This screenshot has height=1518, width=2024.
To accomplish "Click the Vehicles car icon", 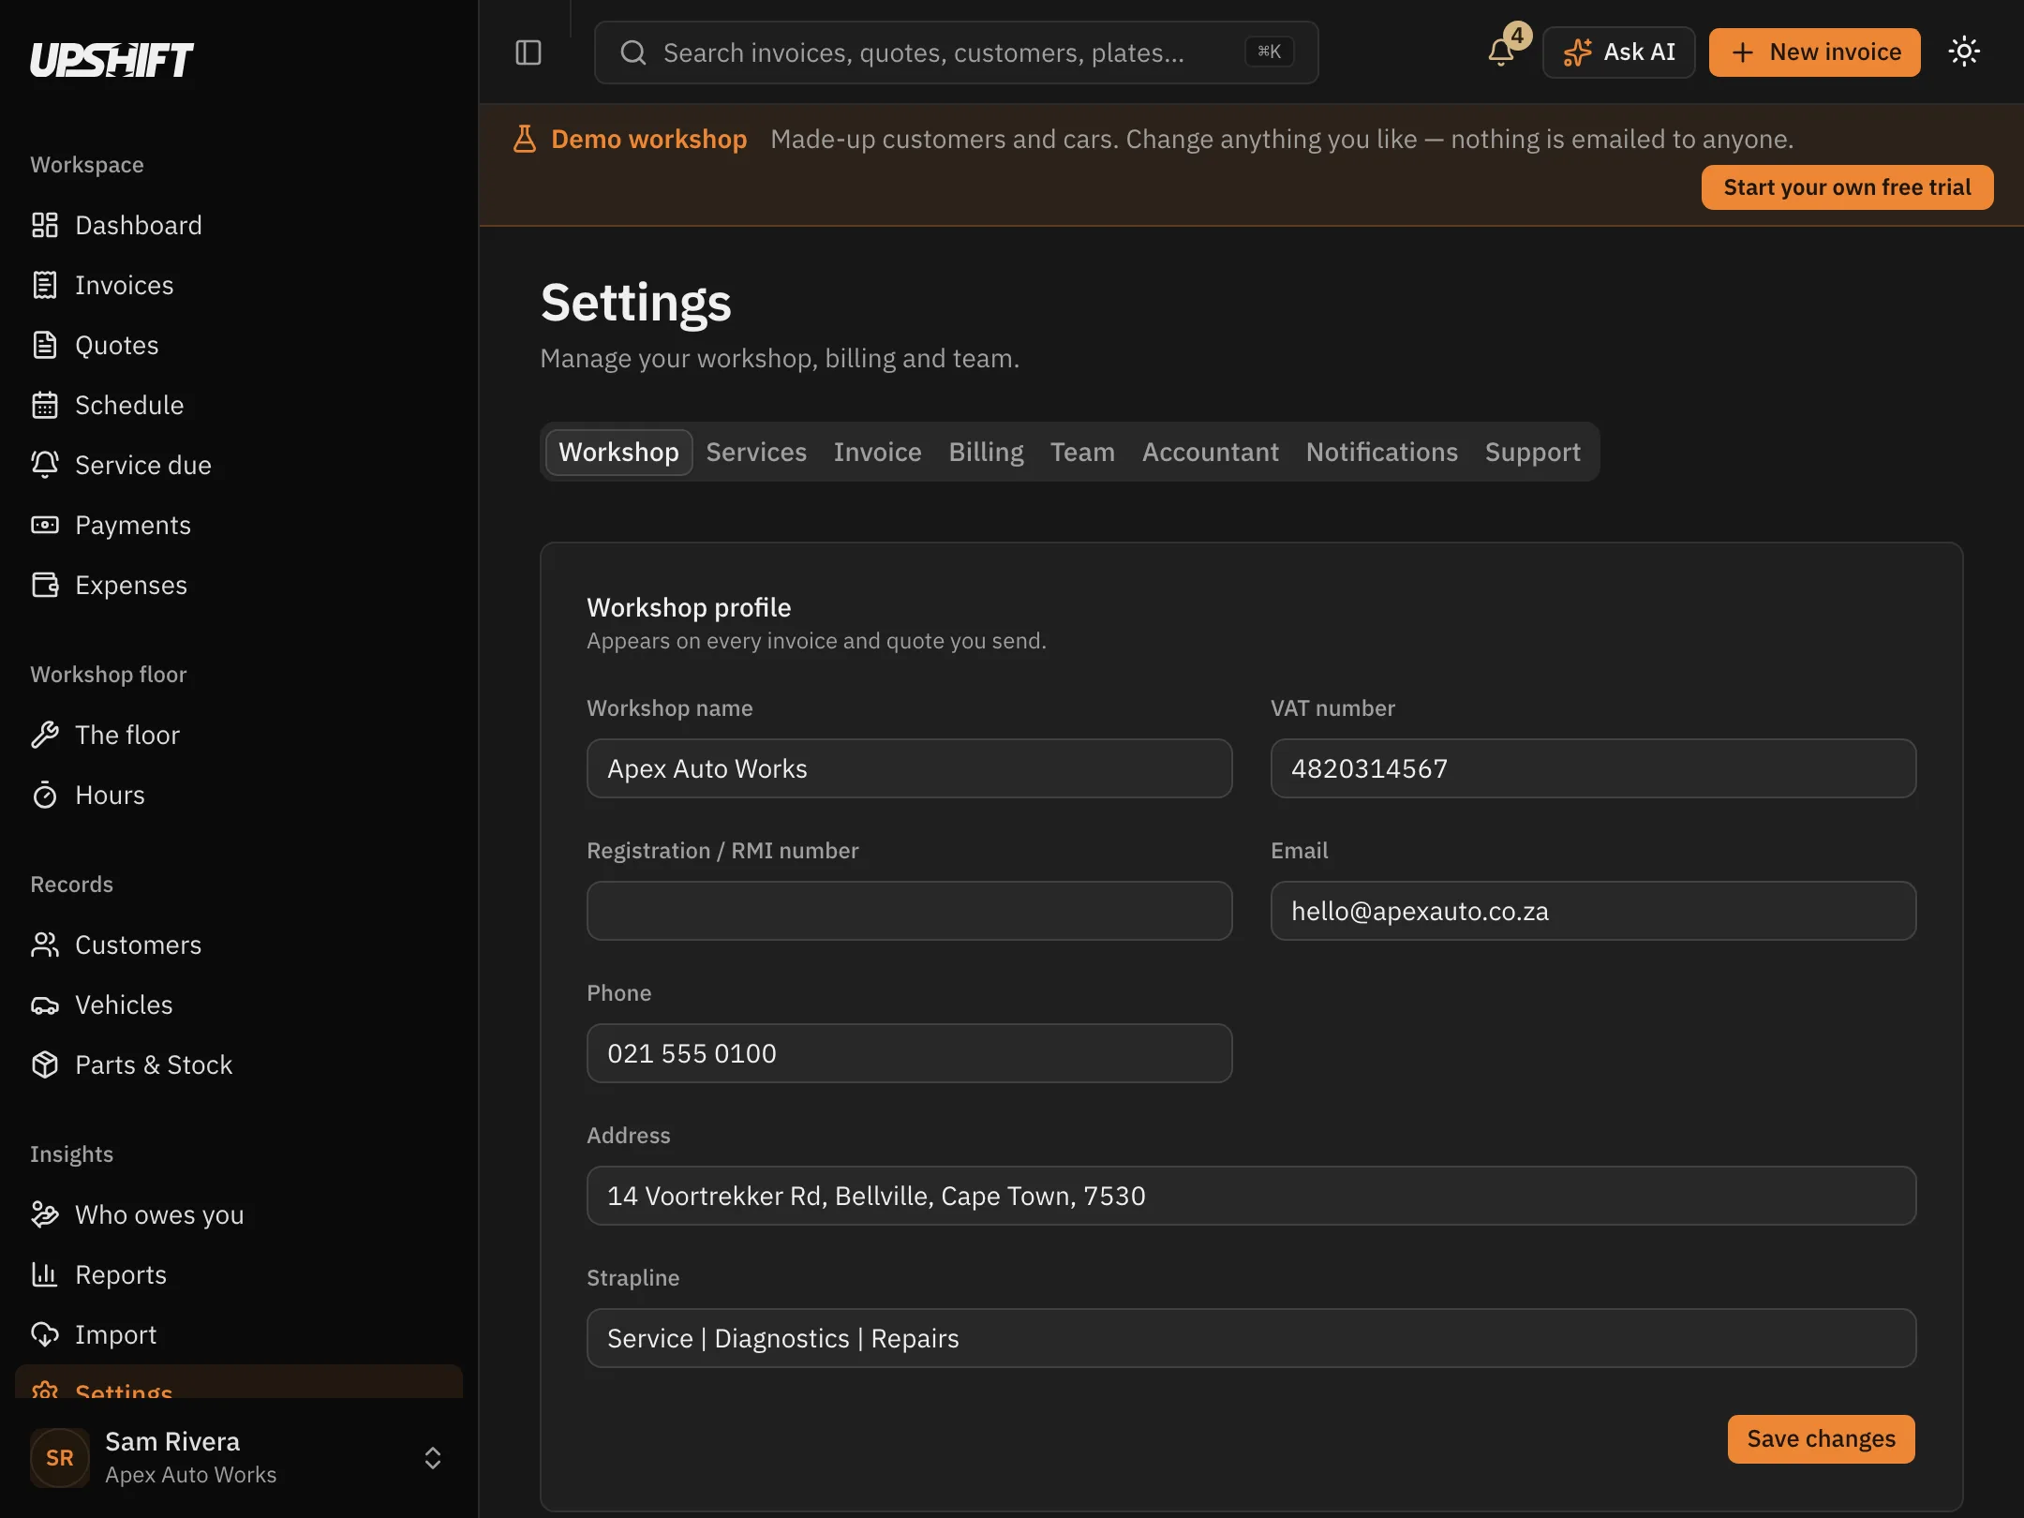I will tap(45, 1005).
